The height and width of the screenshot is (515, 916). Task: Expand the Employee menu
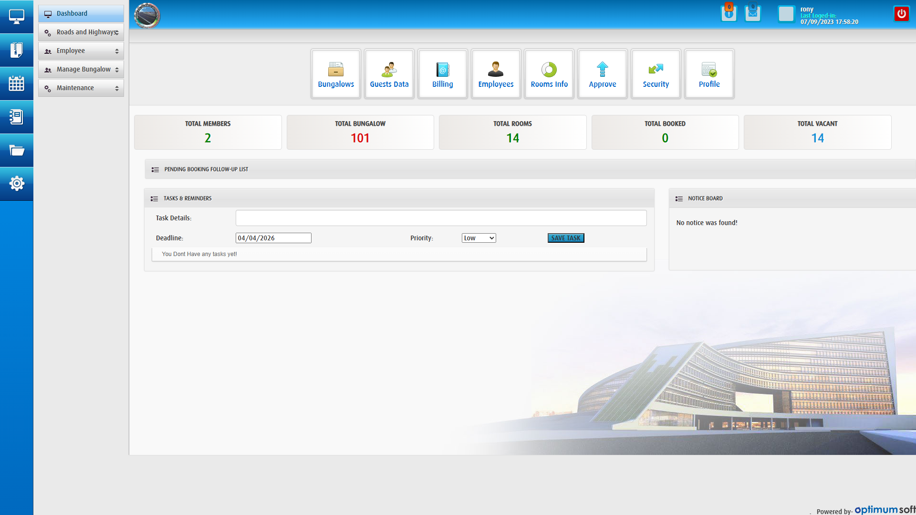coord(81,51)
